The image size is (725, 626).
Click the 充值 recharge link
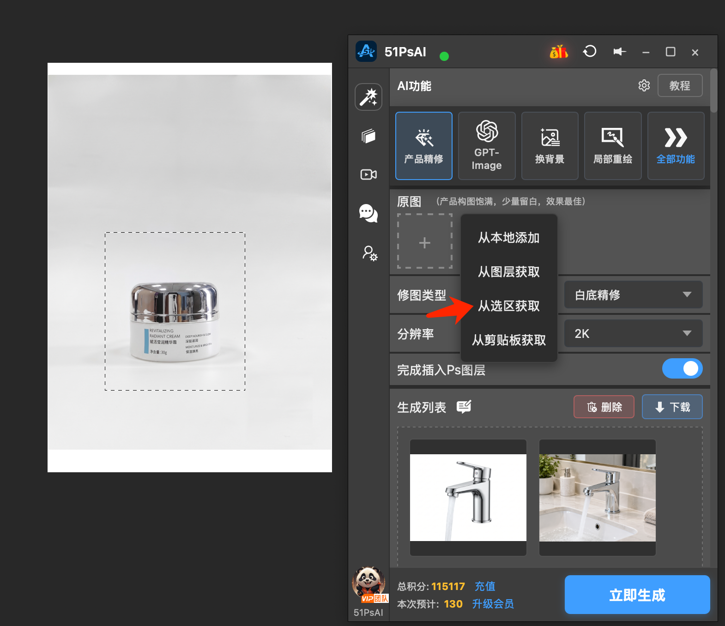tap(485, 586)
